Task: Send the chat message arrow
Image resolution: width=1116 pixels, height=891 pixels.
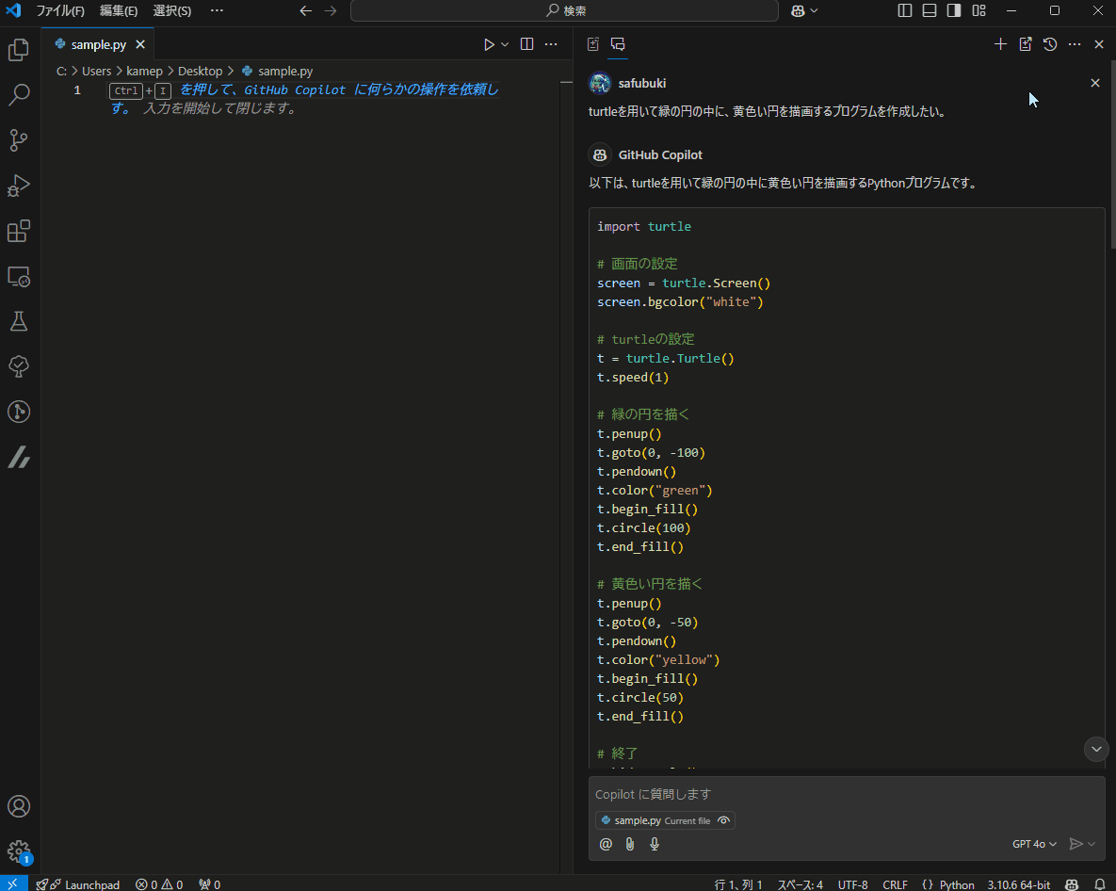Action: click(1076, 844)
